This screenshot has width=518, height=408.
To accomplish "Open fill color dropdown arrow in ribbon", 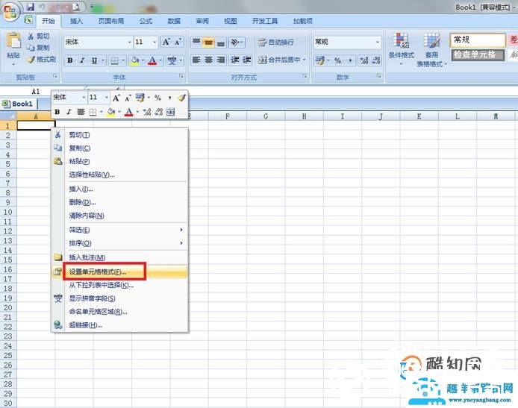I will click(x=143, y=60).
